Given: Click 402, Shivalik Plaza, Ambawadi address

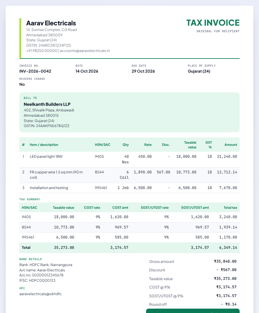Looking at the screenshot, I should point(49,110).
